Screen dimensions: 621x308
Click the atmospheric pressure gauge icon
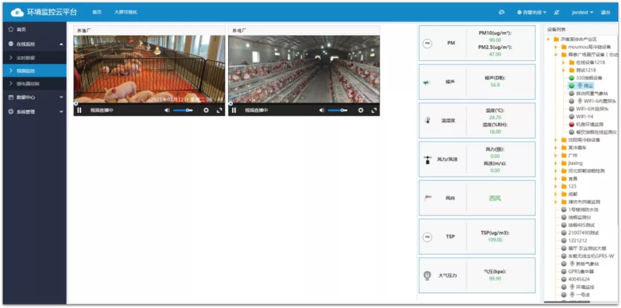[427, 275]
